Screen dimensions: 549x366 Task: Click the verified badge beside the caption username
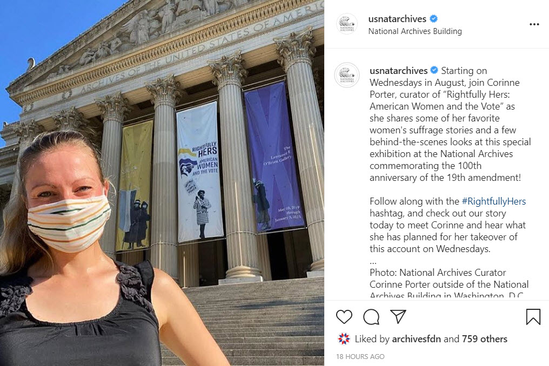(434, 70)
